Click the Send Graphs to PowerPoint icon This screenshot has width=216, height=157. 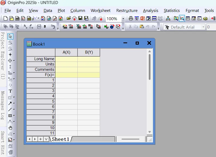142,18
